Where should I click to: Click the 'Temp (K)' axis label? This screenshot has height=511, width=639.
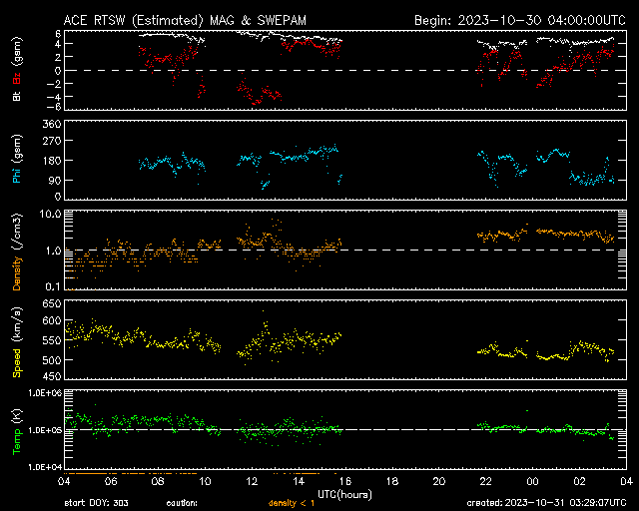(x=17, y=432)
